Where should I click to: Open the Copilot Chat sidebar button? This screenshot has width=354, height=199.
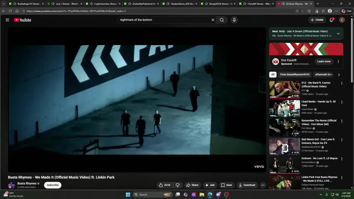tap(346, 11)
